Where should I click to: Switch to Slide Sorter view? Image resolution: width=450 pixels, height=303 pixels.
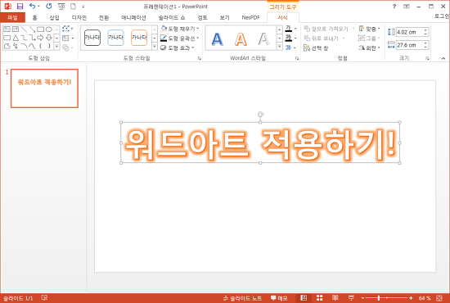tap(319, 298)
